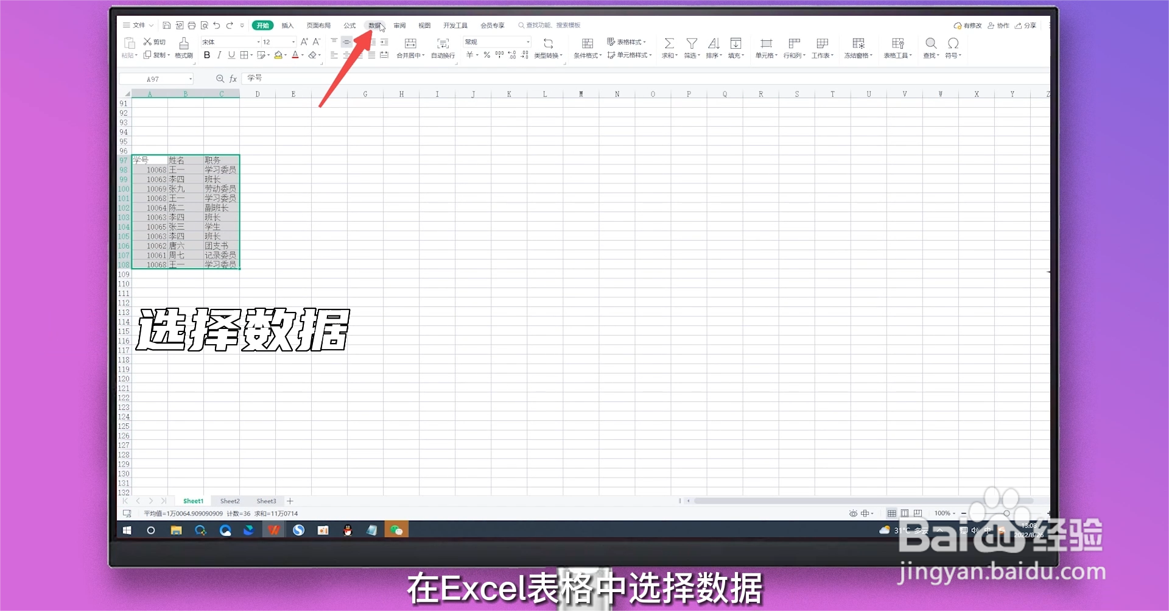The height and width of the screenshot is (611, 1169).
Task: Click the Sort (排序) icon
Action: pyautogui.click(x=714, y=43)
